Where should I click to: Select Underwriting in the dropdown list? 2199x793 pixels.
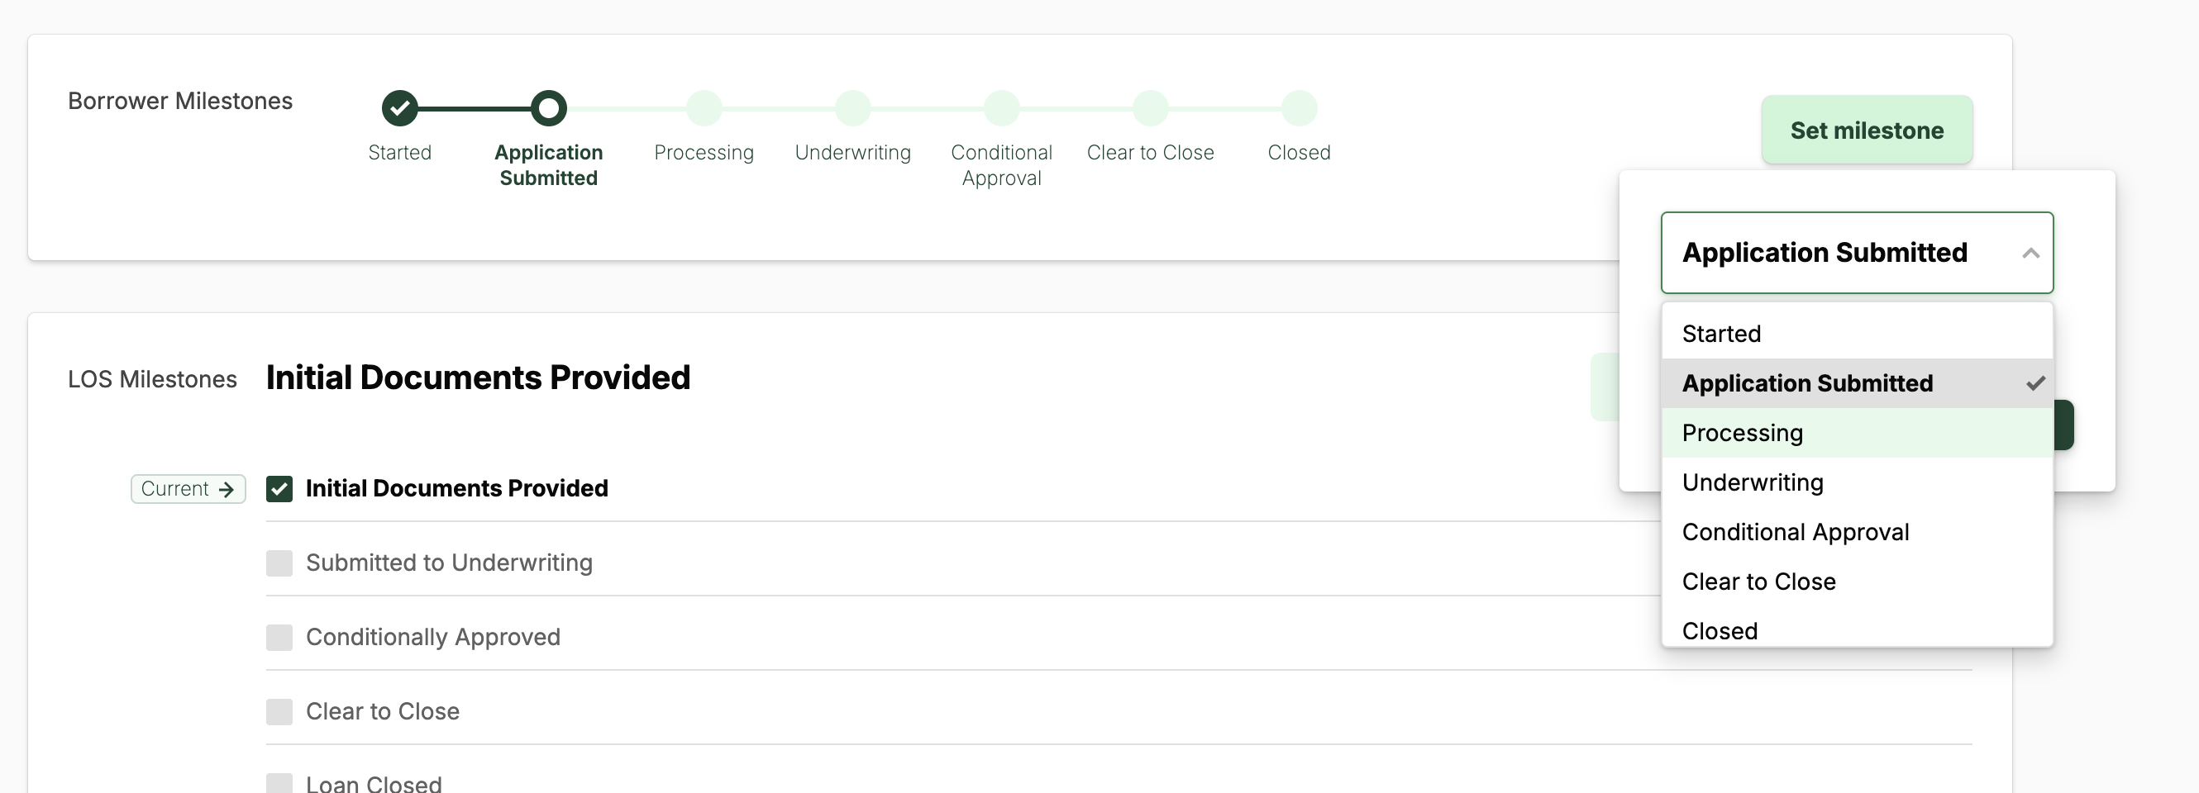[1752, 482]
